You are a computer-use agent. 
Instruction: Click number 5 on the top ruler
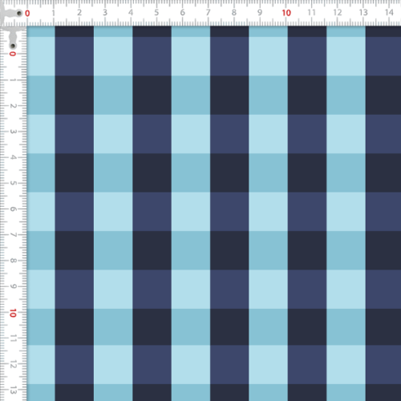(156, 13)
